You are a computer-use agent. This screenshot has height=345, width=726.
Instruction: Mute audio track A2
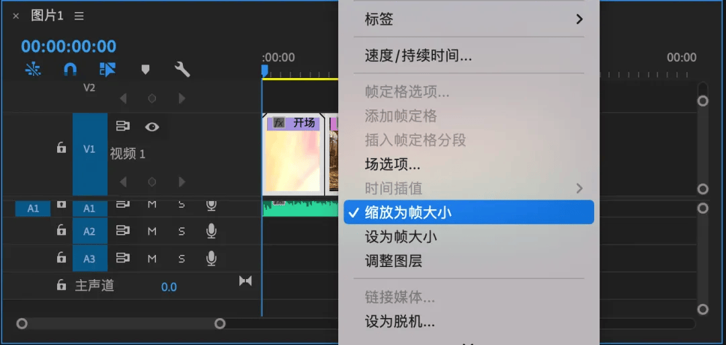[152, 231]
